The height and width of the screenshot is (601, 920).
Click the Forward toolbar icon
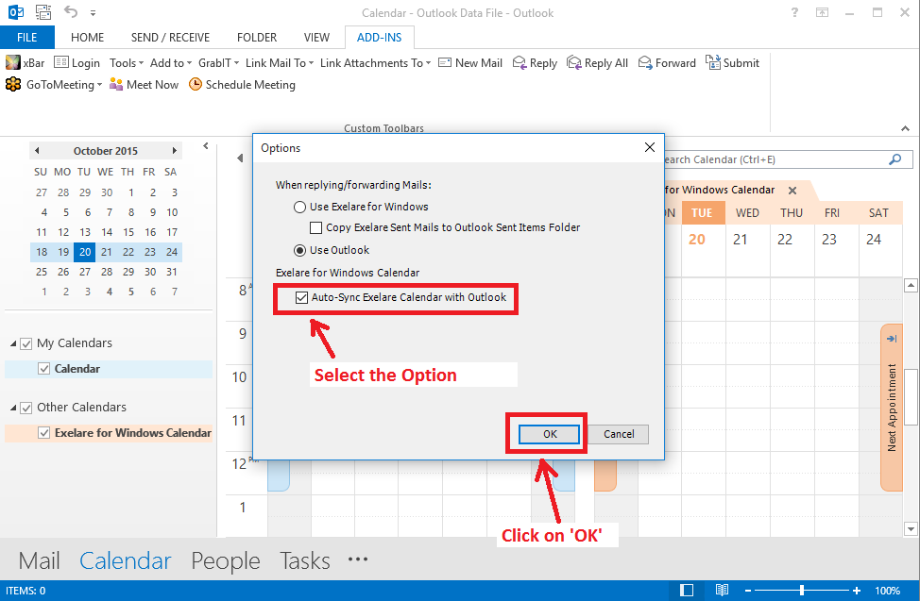pyautogui.click(x=645, y=62)
